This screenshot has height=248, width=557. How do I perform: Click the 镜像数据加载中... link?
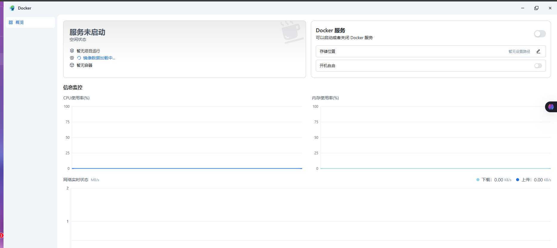(99, 58)
